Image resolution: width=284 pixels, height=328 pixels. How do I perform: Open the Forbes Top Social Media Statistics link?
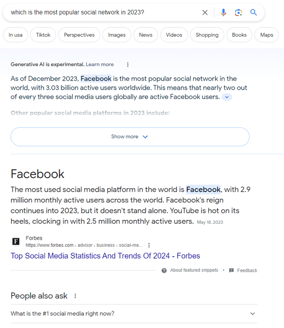[105, 256]
